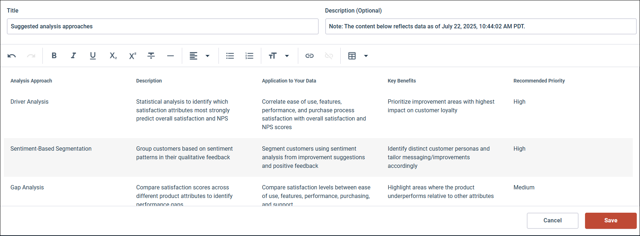Apply subscript formatting
The image size is (640, 236).
point(113,56)
